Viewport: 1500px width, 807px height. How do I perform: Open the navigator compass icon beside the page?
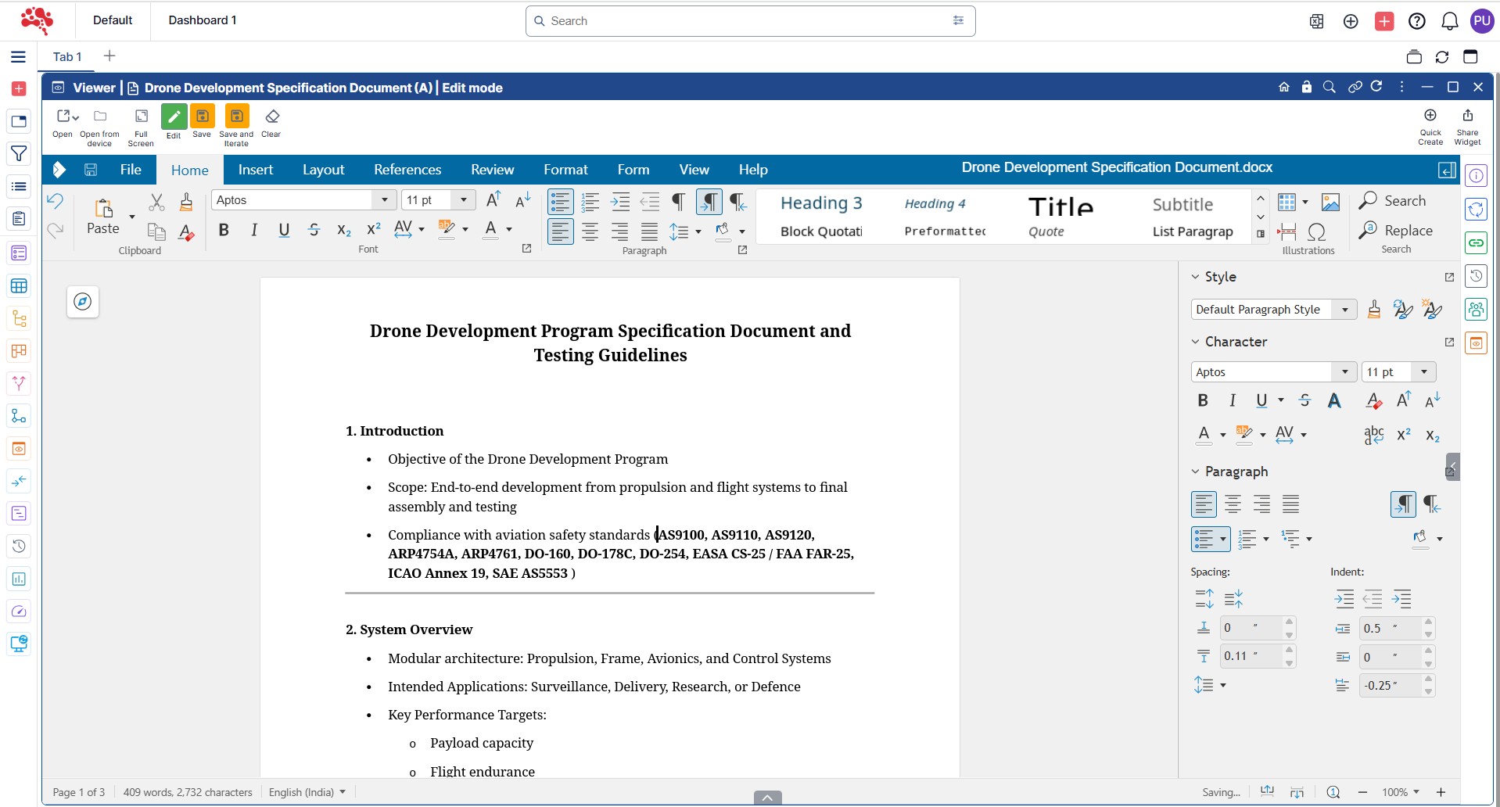pyautogui.click(x=83, y=302)
